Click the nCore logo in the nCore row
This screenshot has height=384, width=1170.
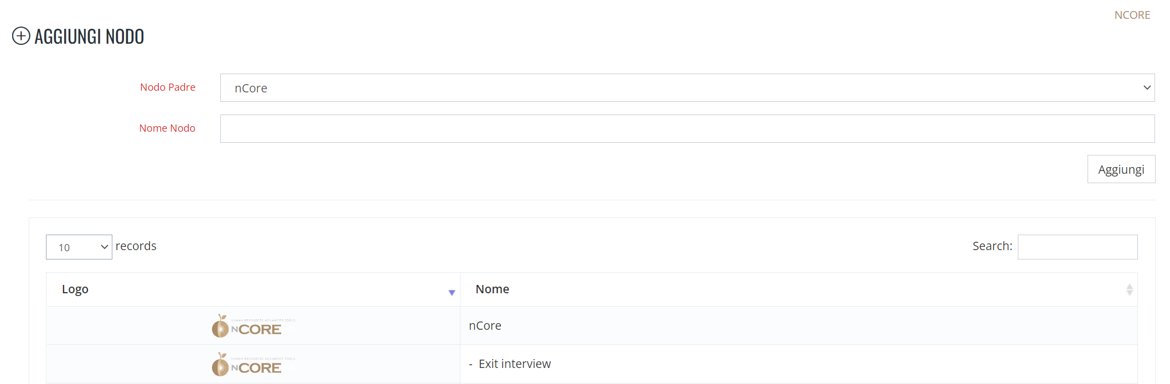pyautogui.click(x=253, y=326)
